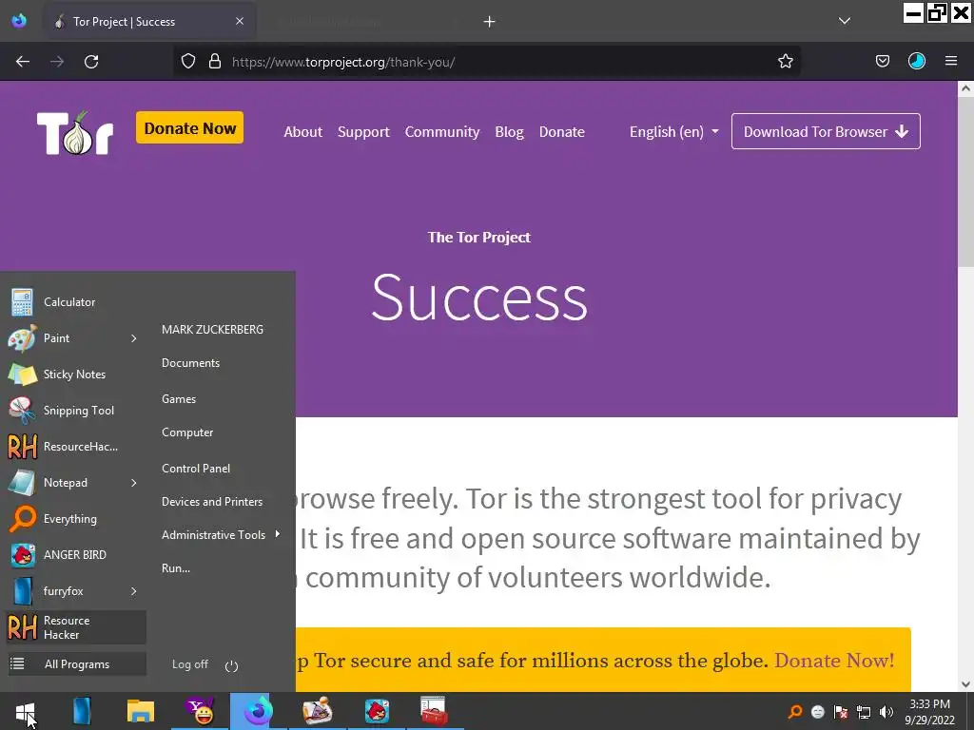Image resolution: width=974 pixels, height=730 pixels.
Task: Expand the Notepad submenu arrow
Action: tap(134, 483)
